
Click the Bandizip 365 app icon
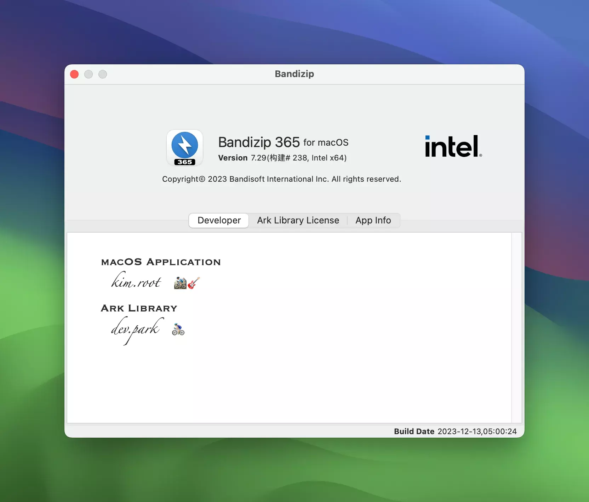pyautogui.click(x=185, y=148)
